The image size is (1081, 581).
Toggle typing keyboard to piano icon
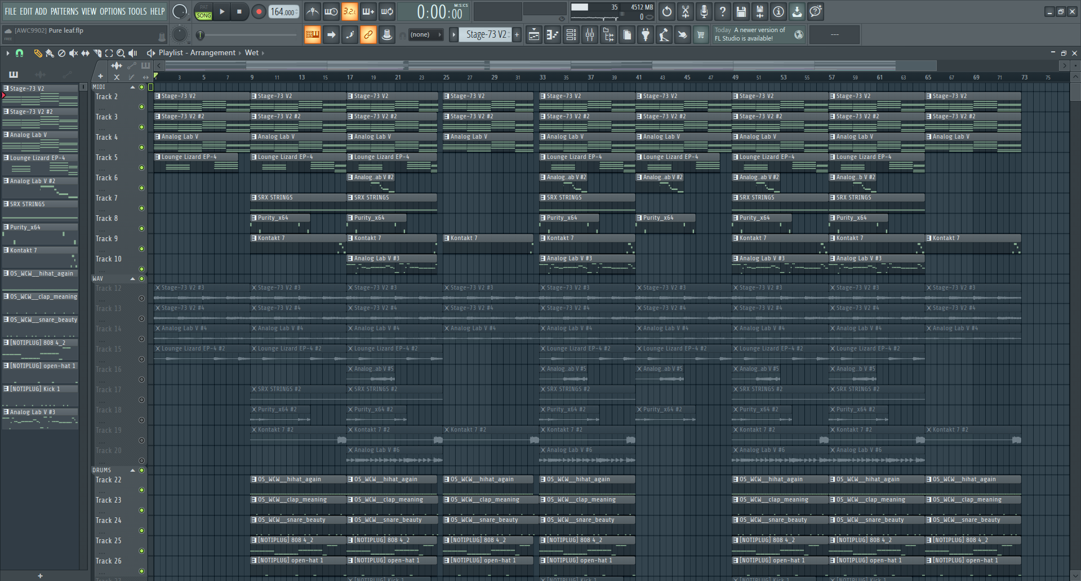(313, 35)
